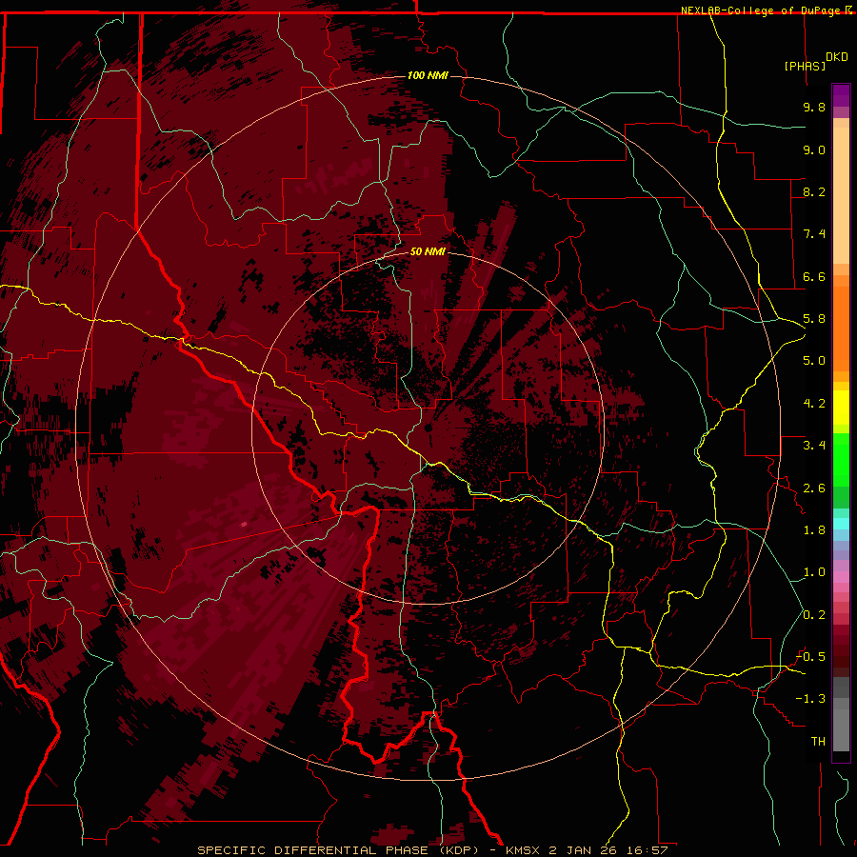Click the [PHAS] legend label

805,67
